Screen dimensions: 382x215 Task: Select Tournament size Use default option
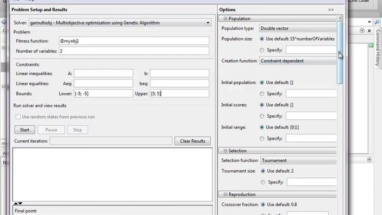(263, 171)
